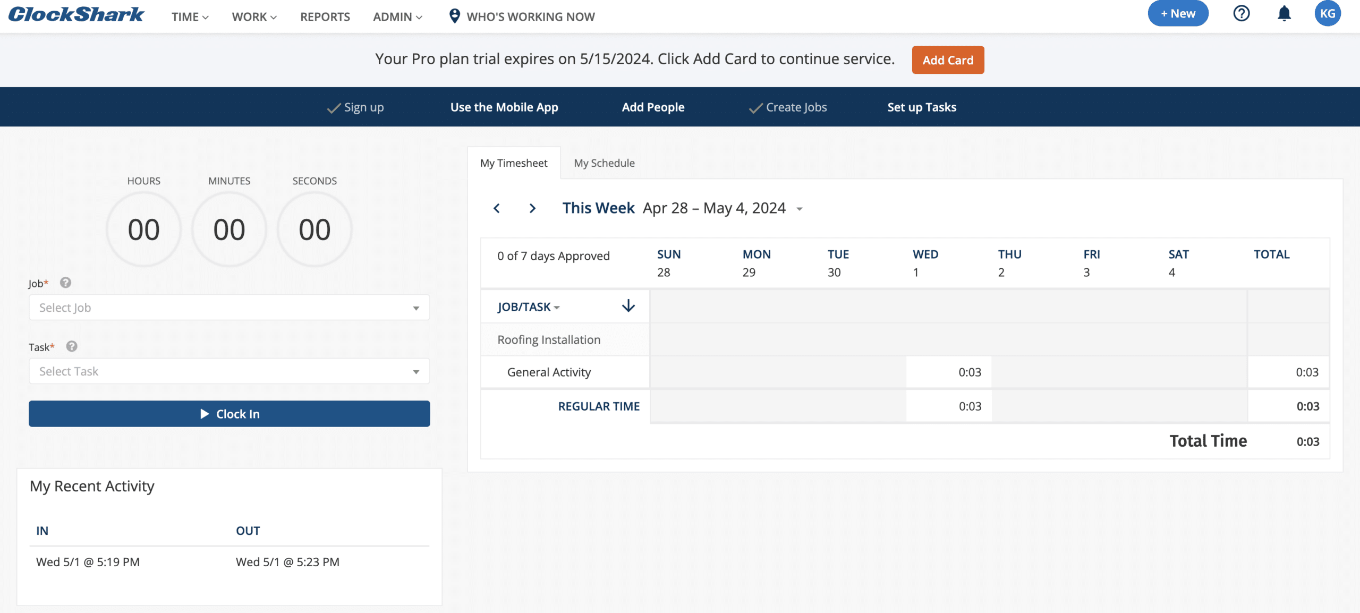Click the Wed 5/1 @ 5:23 PM entry
Screen dimensions: 1360x613
287,562
